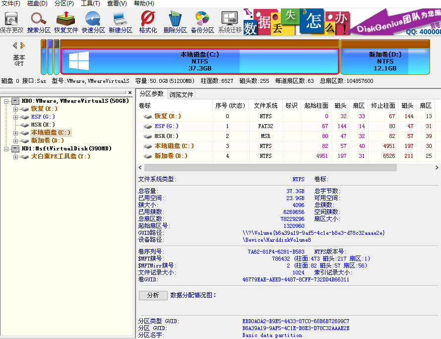Select the second small partition strip (ESP)
The width and height of the screenshot is (441, 339).
(50, 57)
